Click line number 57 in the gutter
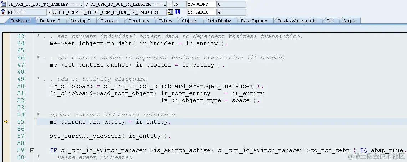407x162 pixels. click(21, 136)
